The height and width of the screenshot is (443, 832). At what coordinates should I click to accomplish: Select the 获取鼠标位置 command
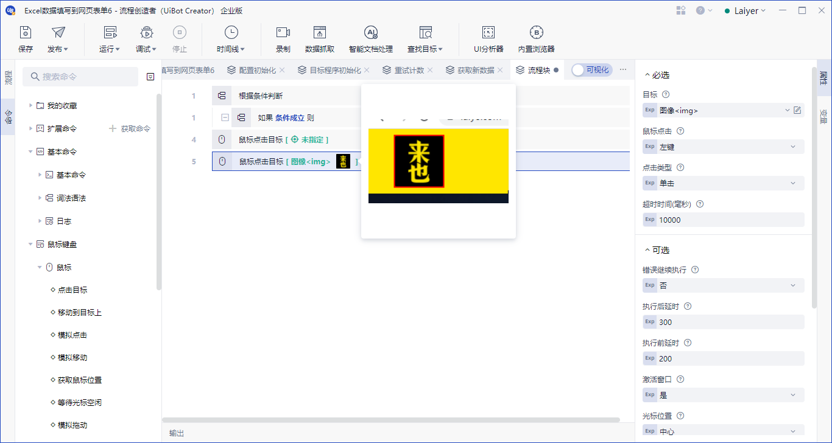click(80, 380)
